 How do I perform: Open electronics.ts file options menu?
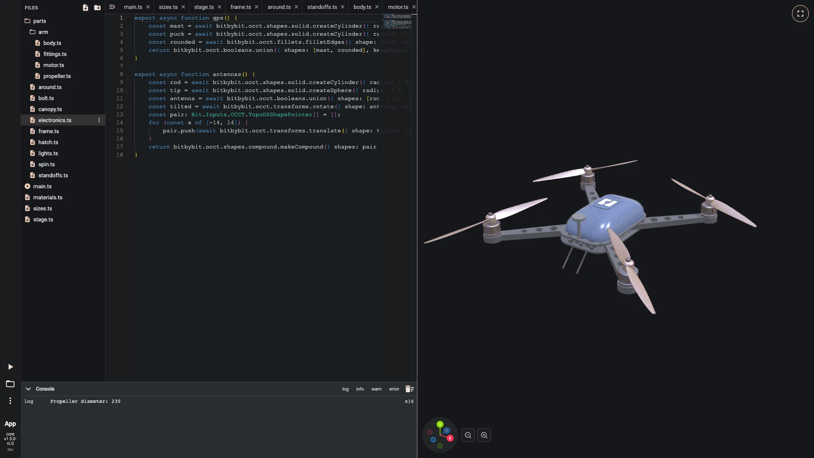tap(99, 120)
